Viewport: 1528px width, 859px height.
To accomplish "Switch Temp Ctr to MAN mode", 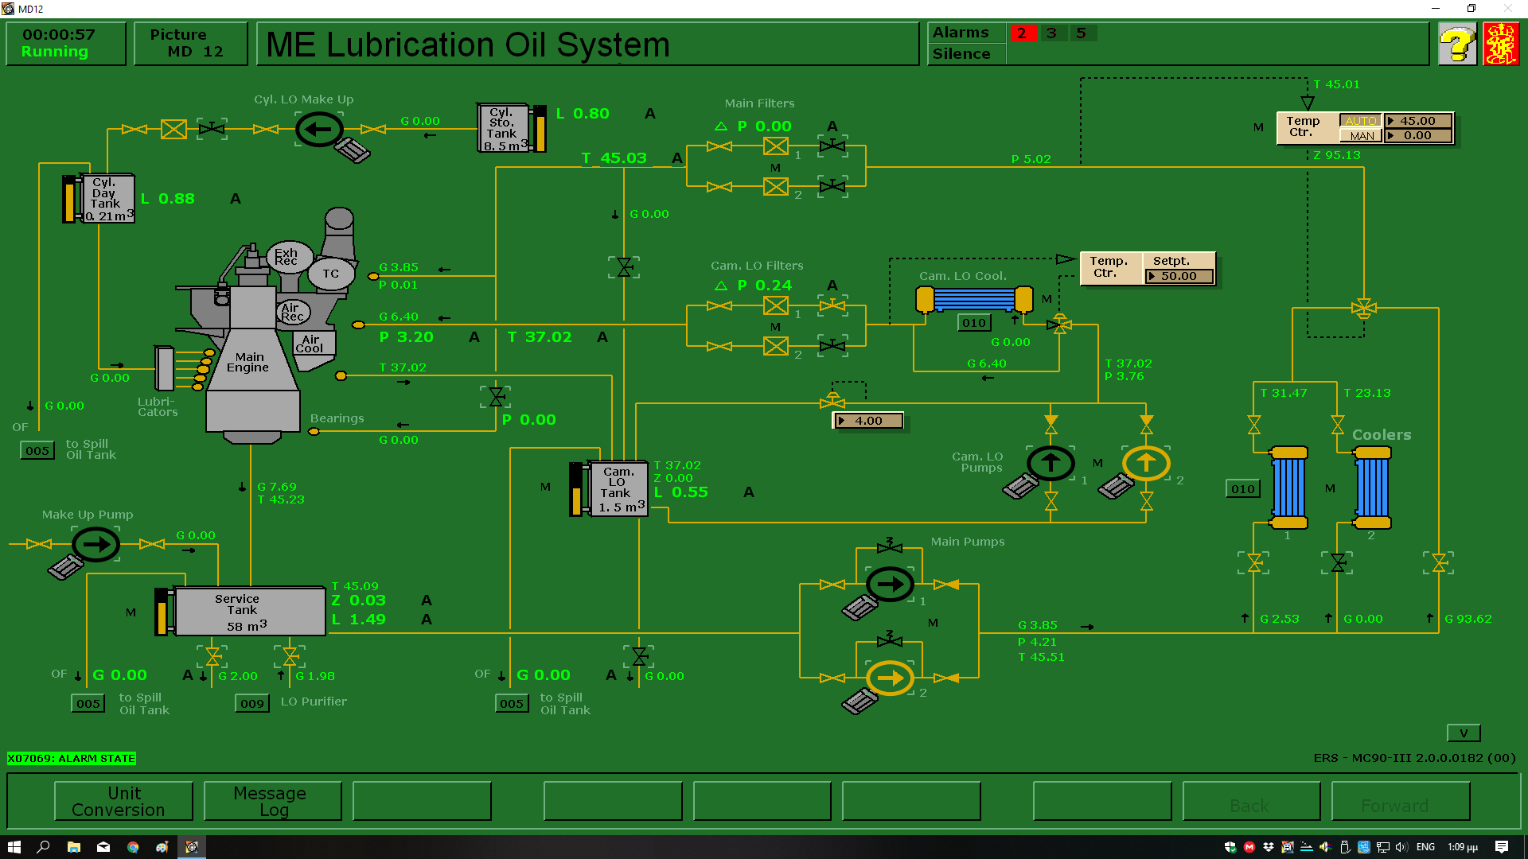I will pos(1361,136).
